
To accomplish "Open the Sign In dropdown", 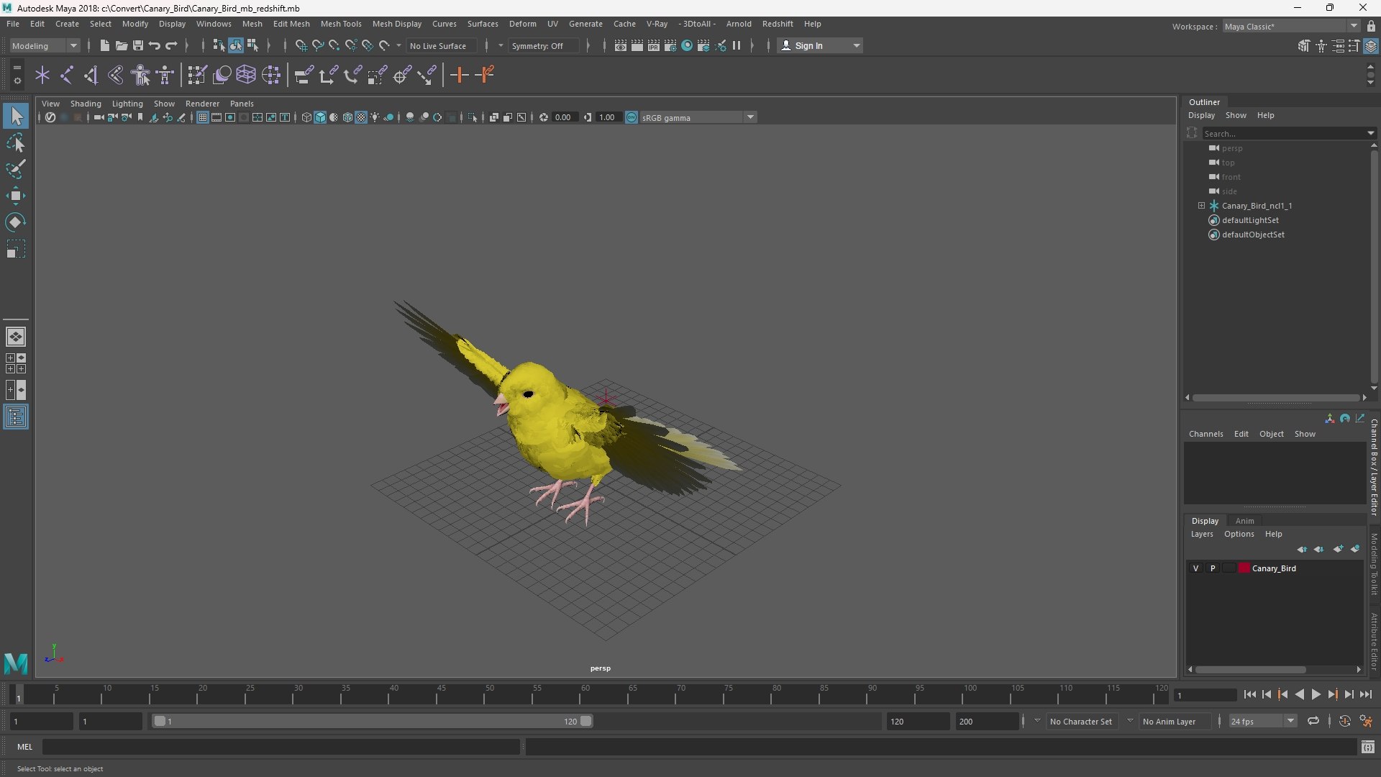I will pos(820,45).
